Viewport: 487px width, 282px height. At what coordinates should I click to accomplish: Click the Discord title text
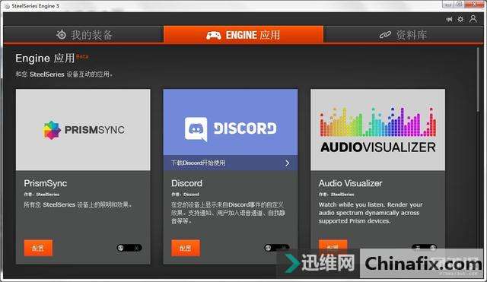point(186,183)
